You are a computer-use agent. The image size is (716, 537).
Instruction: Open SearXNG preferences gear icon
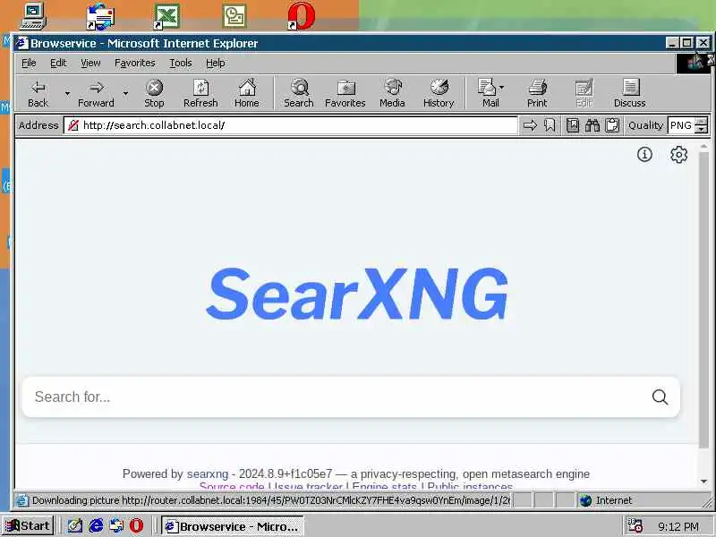click(678, 154)
